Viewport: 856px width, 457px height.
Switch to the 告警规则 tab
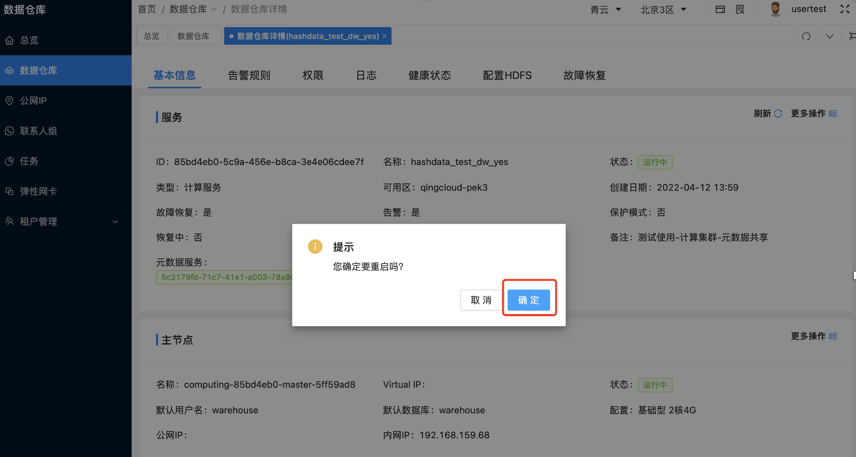pos(249,75)
